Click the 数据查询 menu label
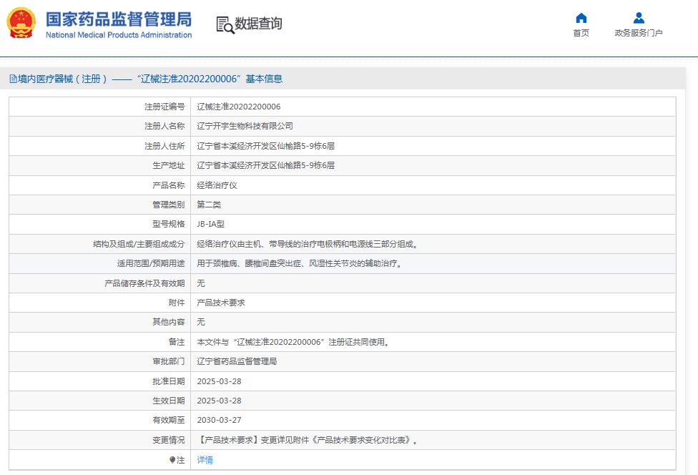This screenshot has width=698, height=475. point(257,24)
